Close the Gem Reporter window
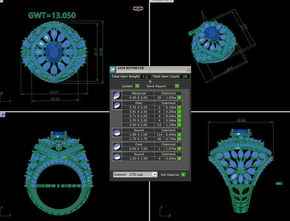The width and height of the screenshot is (290, 221). tap(188, 69)
